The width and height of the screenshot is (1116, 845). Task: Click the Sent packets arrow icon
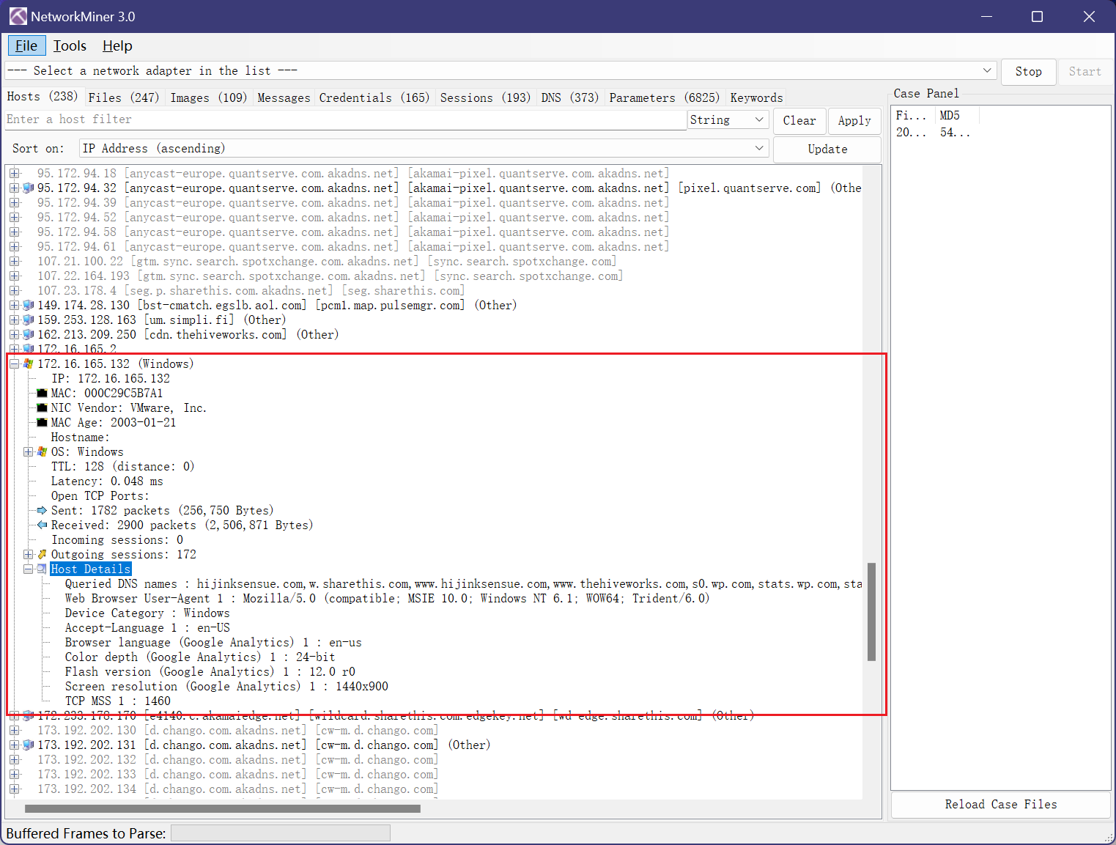click(x=42, y=510)
